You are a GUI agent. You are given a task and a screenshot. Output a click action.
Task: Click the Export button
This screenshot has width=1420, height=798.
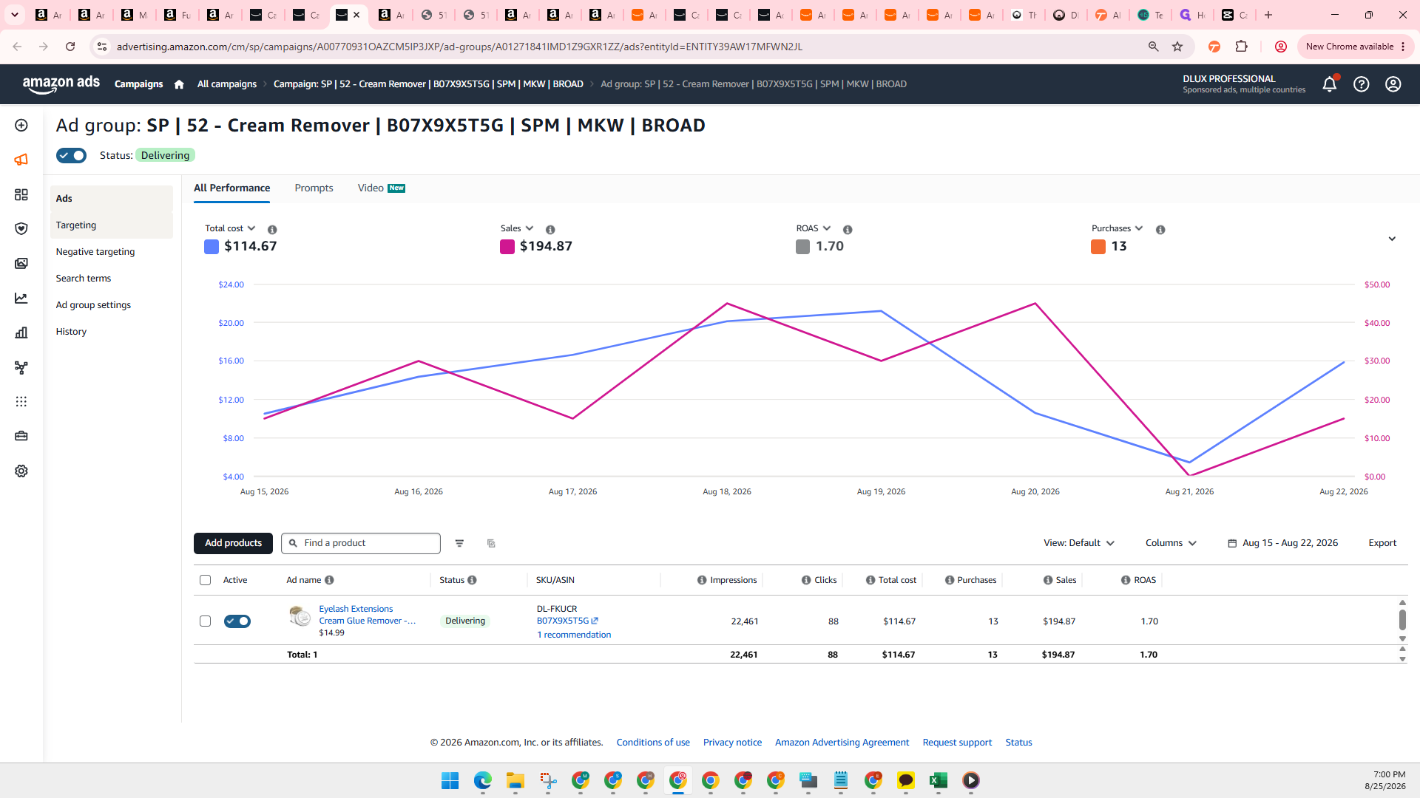tap(1382, 543)
